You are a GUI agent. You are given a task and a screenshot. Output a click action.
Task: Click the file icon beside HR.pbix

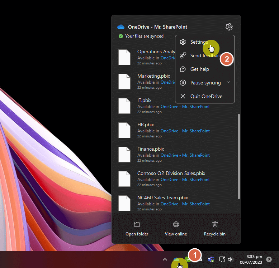tap(124, 130)
